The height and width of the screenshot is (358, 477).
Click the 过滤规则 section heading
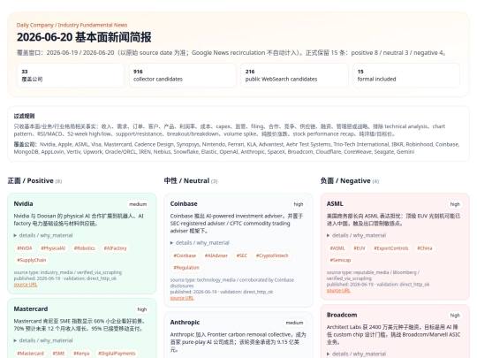pos(24,116)
